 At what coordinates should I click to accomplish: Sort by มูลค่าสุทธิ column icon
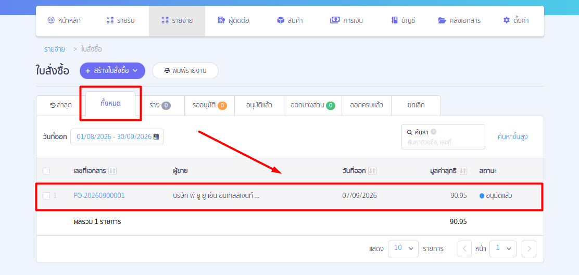[463, 171]
